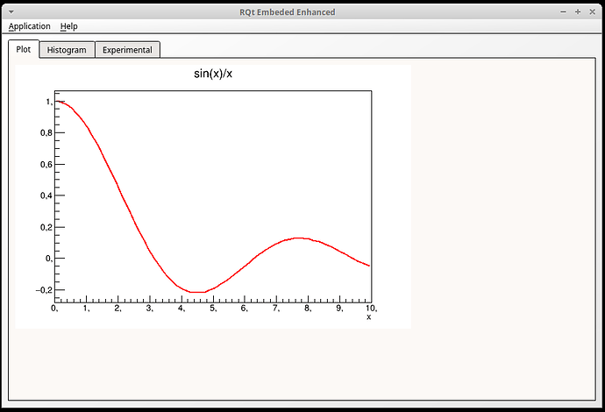The image size is (605, 412).
Task: Switch to the Histogram tab
Action: (67, 50)
